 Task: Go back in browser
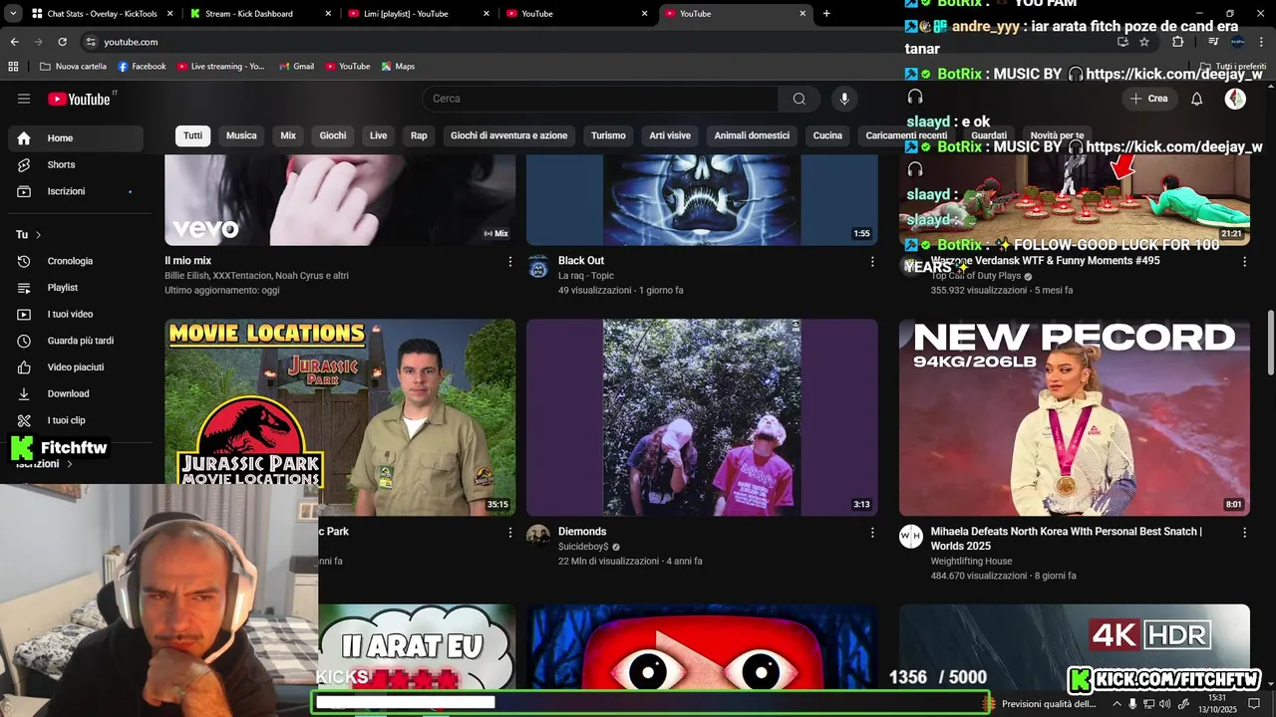pyautogui.click(x=14, y=42)
